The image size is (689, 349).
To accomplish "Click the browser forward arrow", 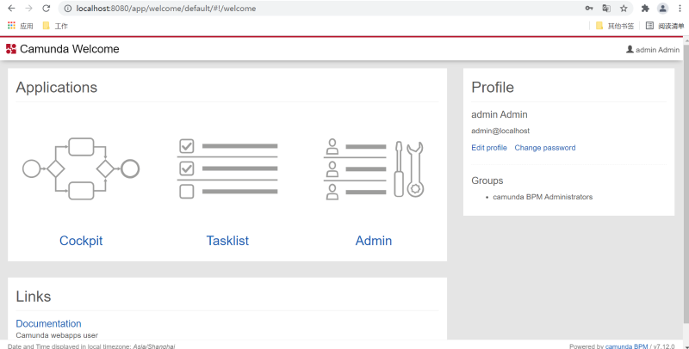I will coord(28,9).
